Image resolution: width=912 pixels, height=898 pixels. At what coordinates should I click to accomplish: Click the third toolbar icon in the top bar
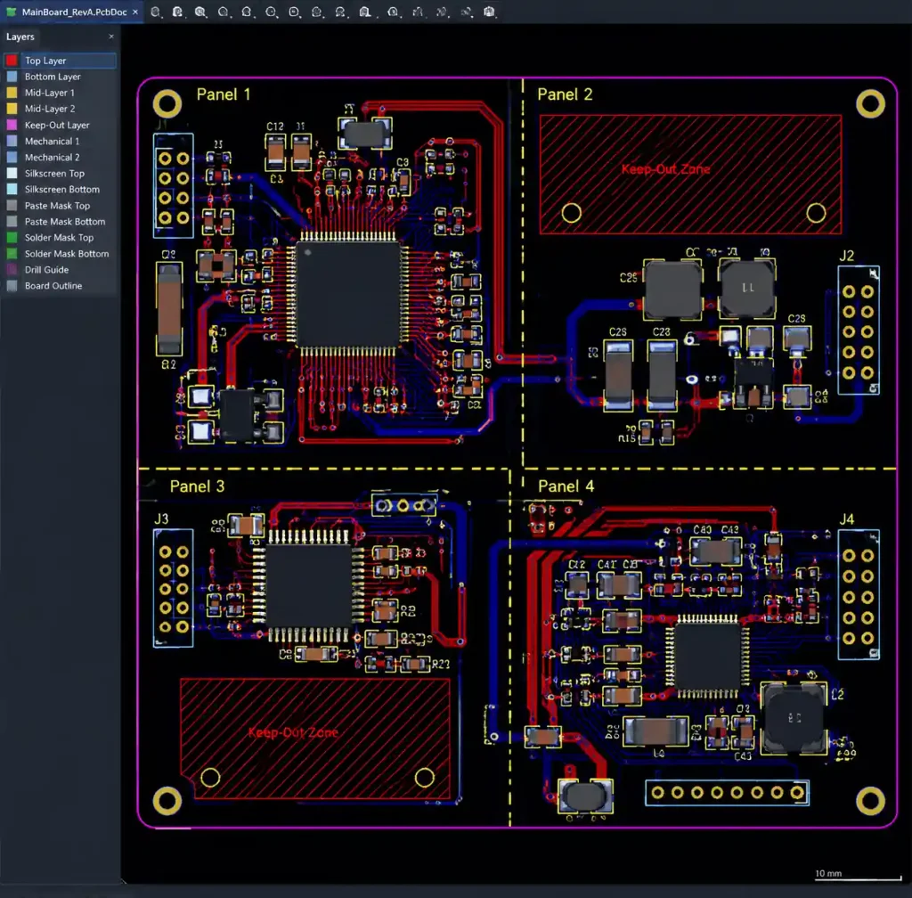pos(200,12)
